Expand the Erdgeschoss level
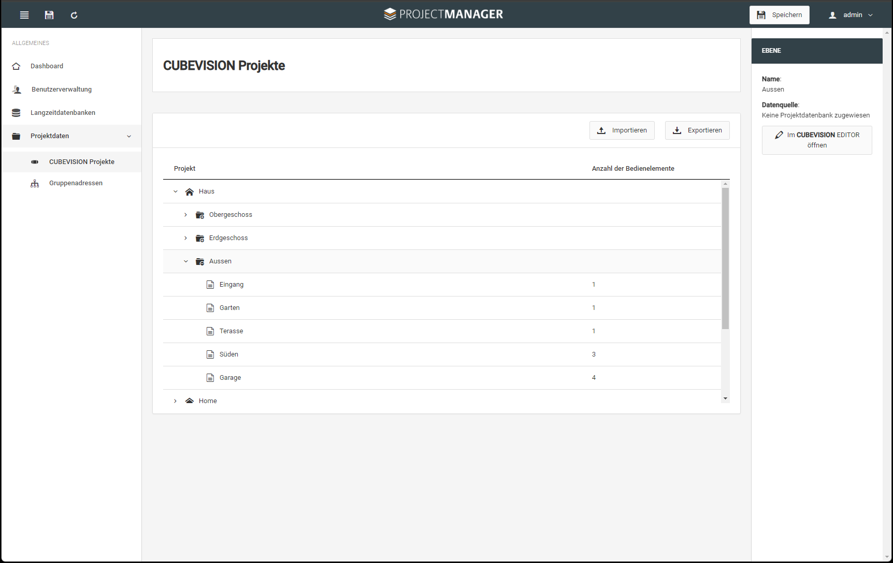Screen dimensions: 893x563 click(x=185, y=238)
